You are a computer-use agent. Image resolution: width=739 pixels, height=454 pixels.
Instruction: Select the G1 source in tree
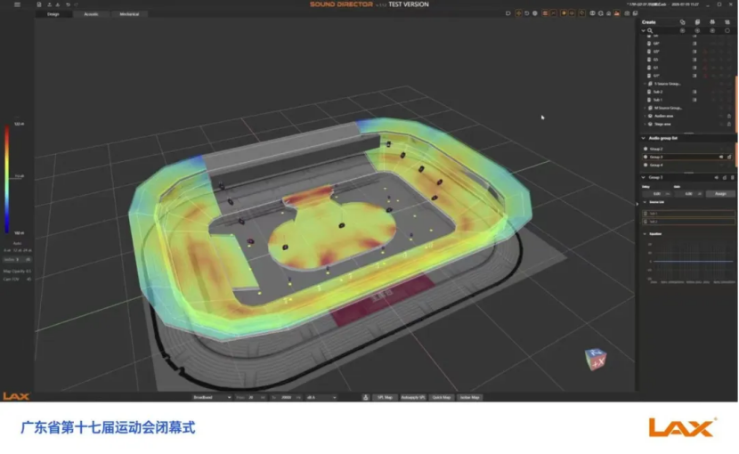tap(655, 68)
